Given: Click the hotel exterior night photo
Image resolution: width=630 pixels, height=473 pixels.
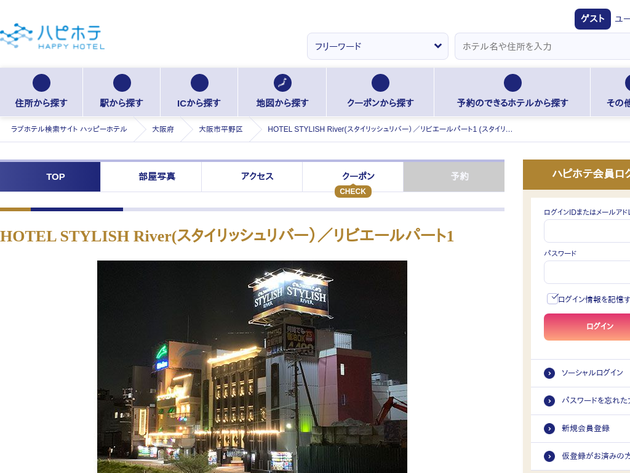Looking at the screenshot, I should (252, 367).
